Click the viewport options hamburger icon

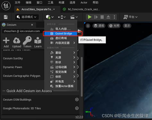click(88, 26)
